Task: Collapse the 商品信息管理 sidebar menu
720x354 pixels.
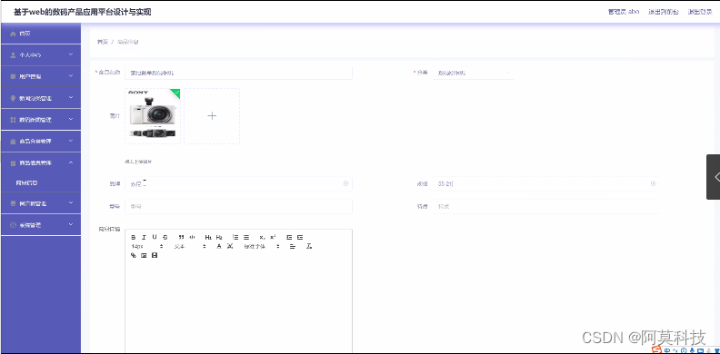Action: point(40,162)
